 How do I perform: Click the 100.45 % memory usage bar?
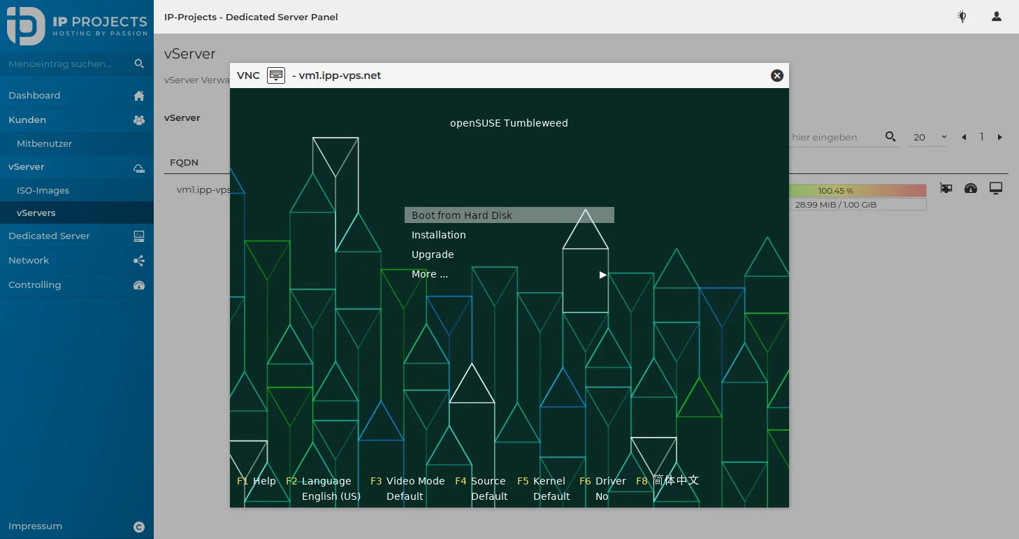pyautogui.click(x=837, y=189)
